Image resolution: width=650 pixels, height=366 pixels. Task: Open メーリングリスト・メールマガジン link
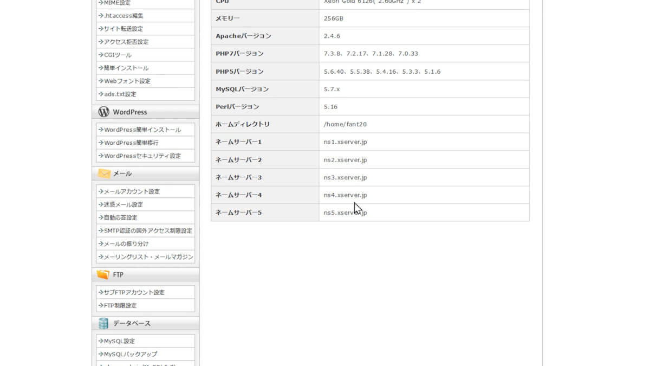click(x=148, y=256)
